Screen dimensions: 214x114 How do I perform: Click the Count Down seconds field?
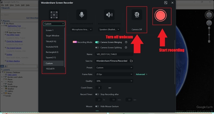pyautogui.click(x=98, y=88)
